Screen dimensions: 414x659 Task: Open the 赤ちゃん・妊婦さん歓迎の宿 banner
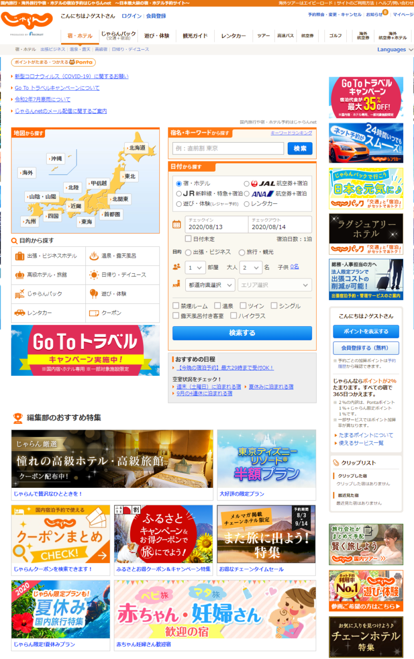click(215, 610)
